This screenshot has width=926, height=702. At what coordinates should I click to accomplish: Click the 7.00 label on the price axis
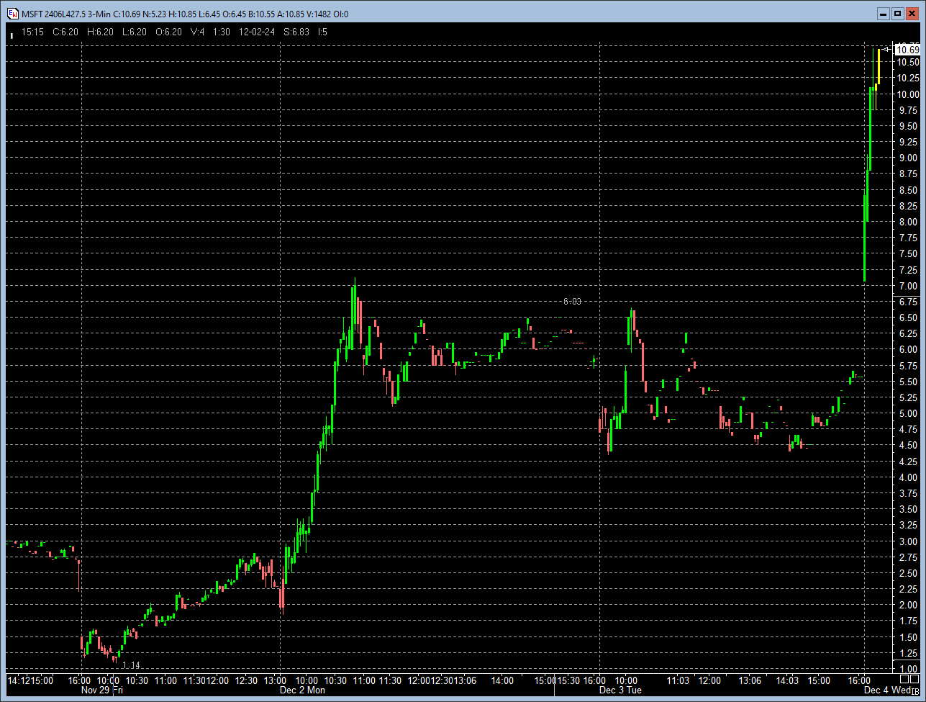click(908, 286)
